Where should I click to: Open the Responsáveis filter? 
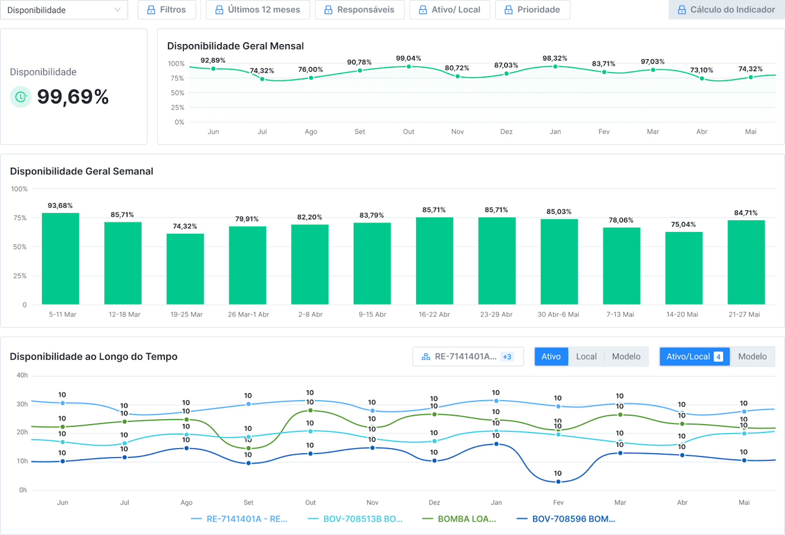pos(360,10)
